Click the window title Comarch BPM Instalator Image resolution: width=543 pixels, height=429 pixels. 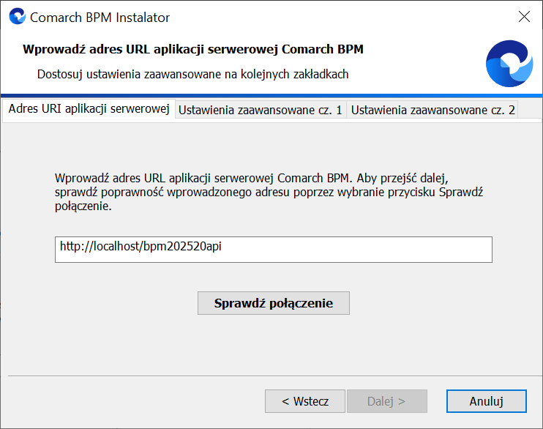tap(100, 18)
